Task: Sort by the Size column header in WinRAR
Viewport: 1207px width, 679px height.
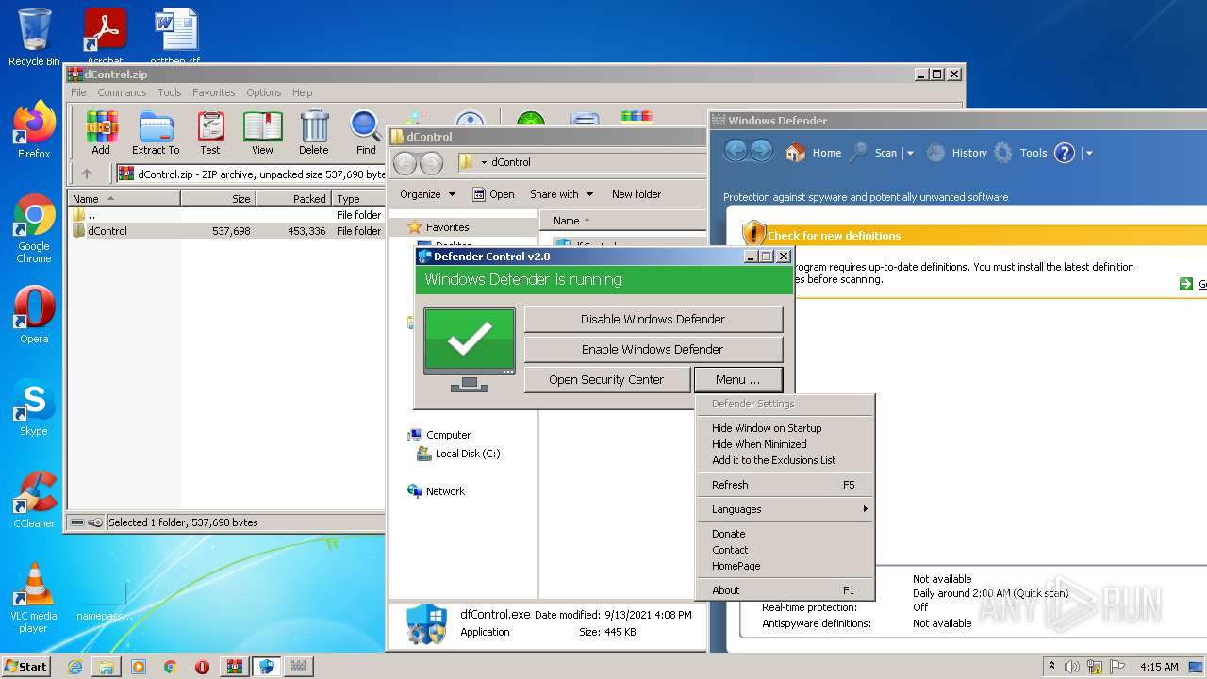Action: coord(218,199)
